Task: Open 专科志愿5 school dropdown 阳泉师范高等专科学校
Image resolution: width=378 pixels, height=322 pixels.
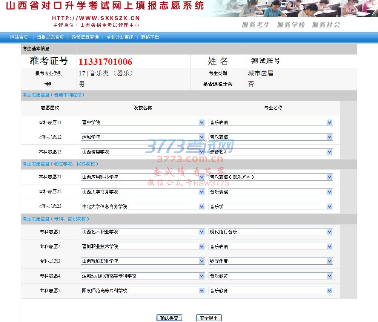Action: click(x=143, y=291)
